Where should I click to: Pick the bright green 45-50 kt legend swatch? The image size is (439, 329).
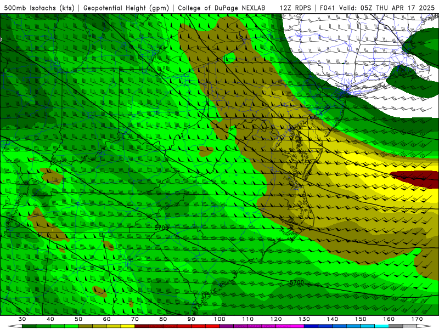click(x=71, y=326)
